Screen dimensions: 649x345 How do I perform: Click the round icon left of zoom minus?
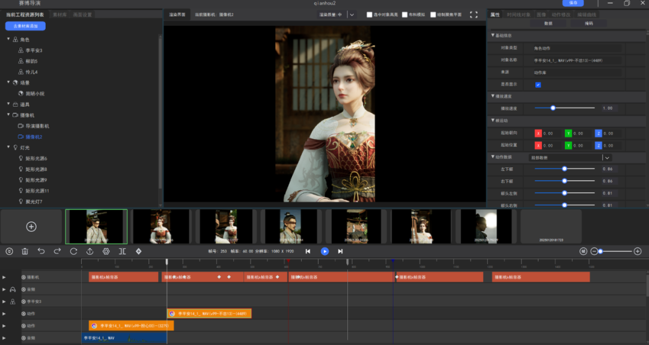583,251
